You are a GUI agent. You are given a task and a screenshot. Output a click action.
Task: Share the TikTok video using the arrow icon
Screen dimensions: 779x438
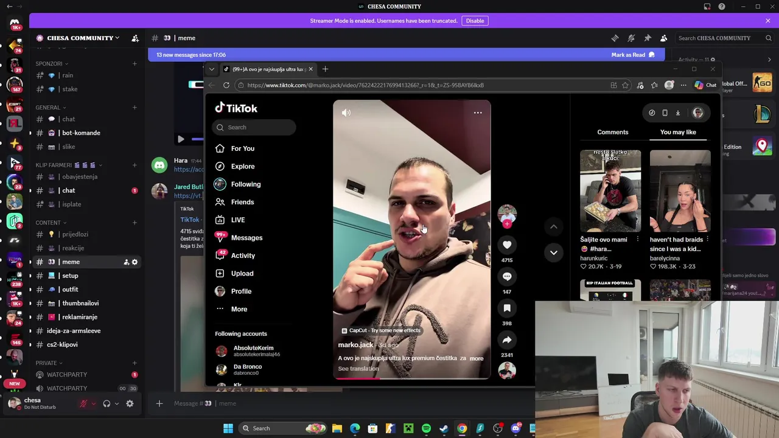pyautogui.click(x=507, y=339)
